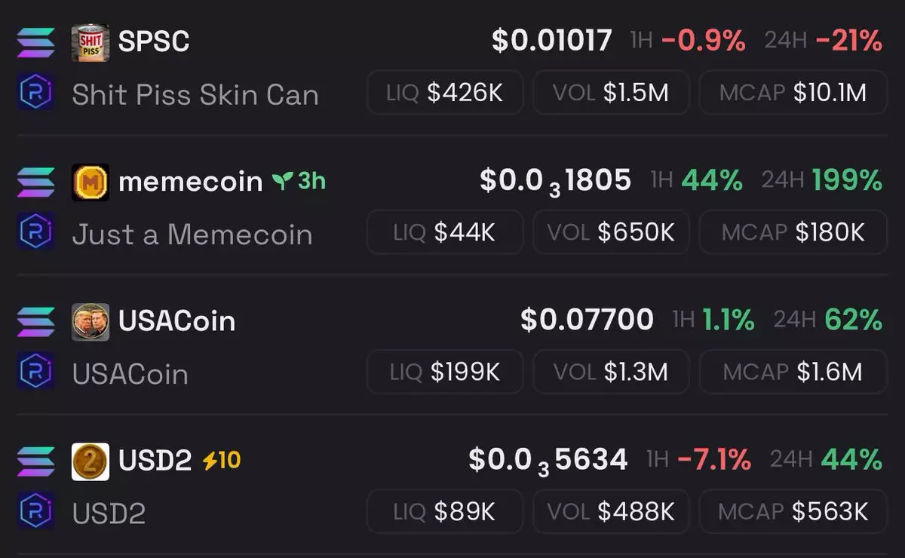The width and height of the screenshot is (905, 558).
Task: Click USD2 LIQ $89K pill
Action: click(x=445, y=511)
